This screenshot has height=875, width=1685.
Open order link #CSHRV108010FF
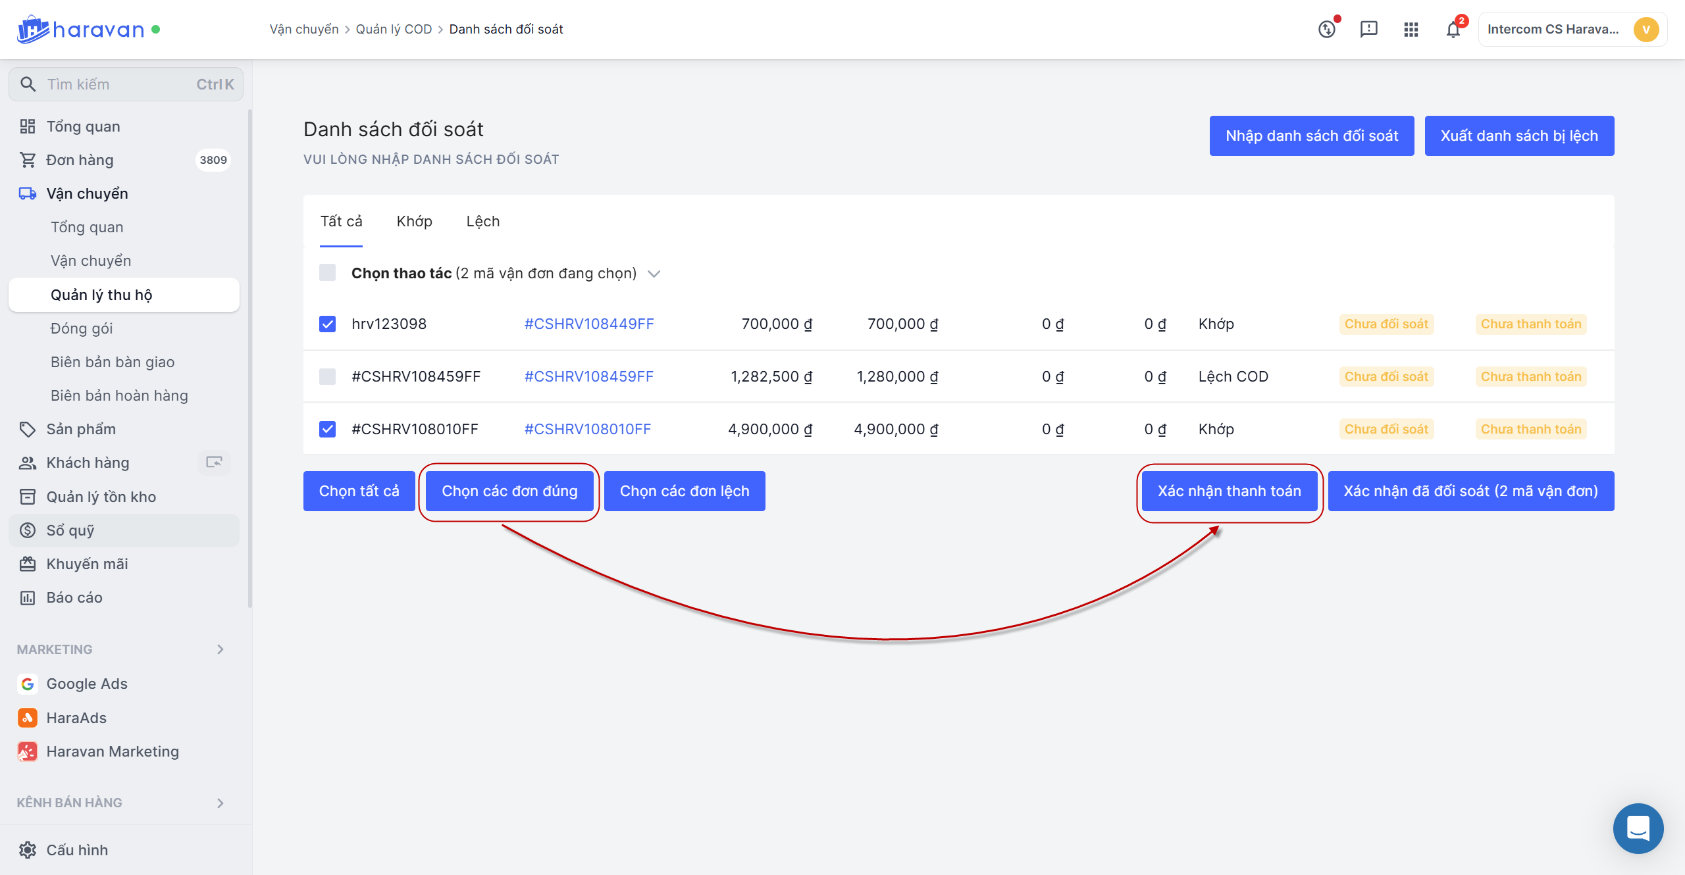(587, 429)
